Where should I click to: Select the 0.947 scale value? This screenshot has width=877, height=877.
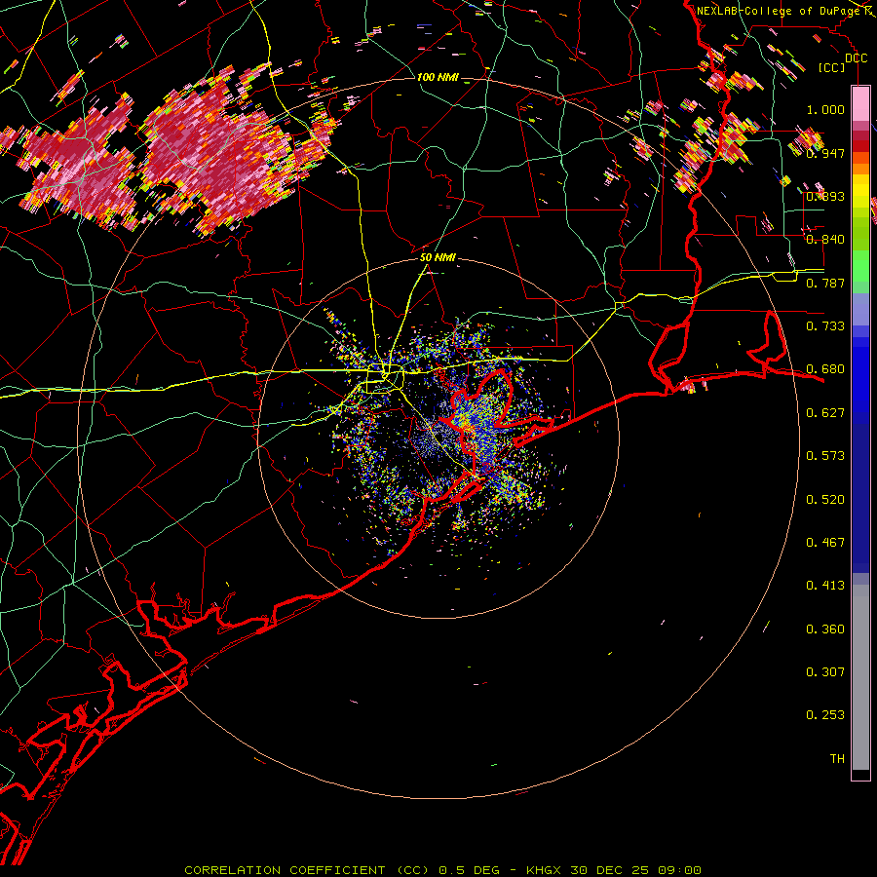tap(825, 153)
